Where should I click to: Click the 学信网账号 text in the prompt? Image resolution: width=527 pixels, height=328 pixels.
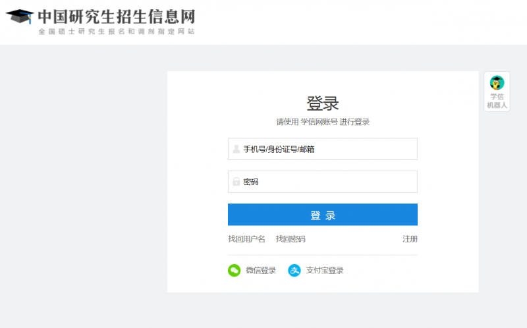[x=319, y=122]
